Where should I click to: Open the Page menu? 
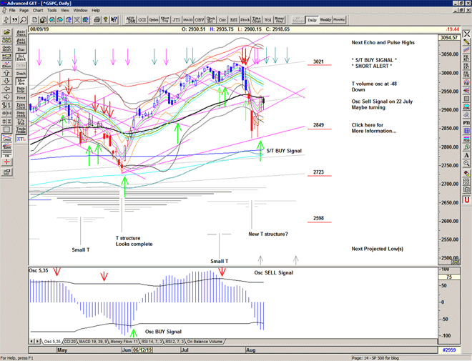24,10
